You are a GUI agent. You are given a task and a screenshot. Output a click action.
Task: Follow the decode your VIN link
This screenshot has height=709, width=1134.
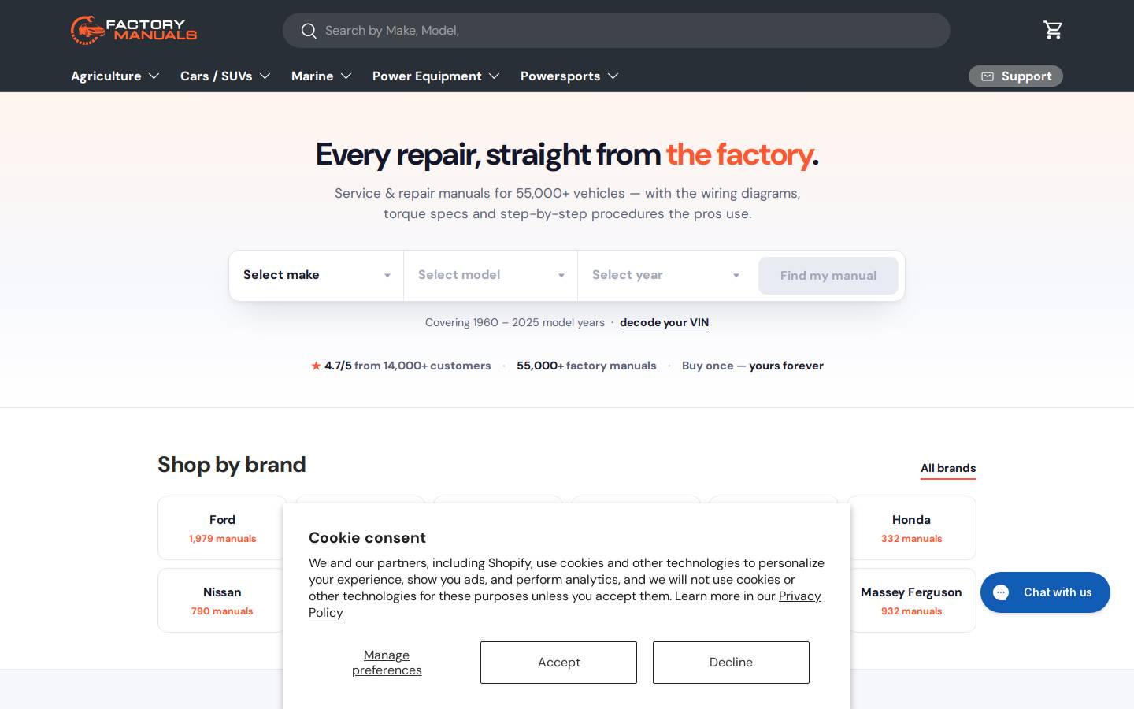pyautogui.click(x=664, y=322)
